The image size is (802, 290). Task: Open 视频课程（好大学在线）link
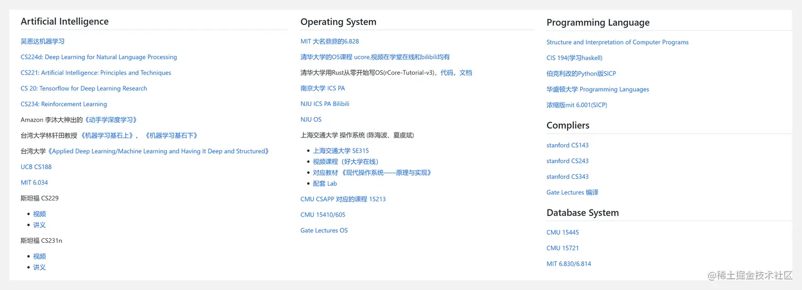(x=345, y=162)
